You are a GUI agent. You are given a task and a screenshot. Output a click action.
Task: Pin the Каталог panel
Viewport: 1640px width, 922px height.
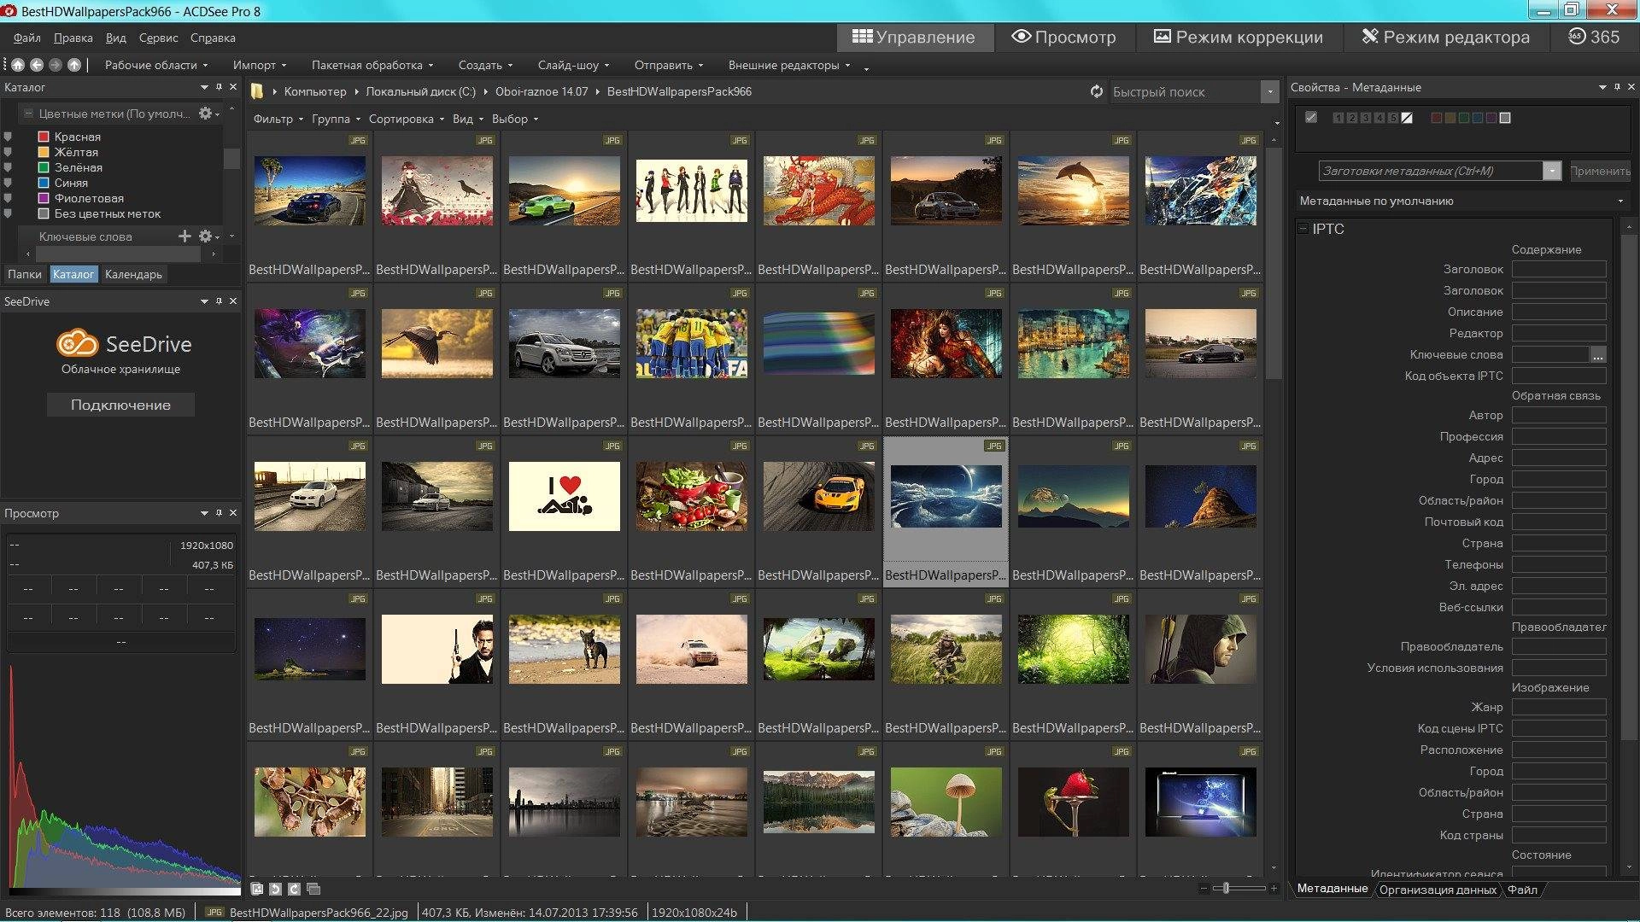219,87
